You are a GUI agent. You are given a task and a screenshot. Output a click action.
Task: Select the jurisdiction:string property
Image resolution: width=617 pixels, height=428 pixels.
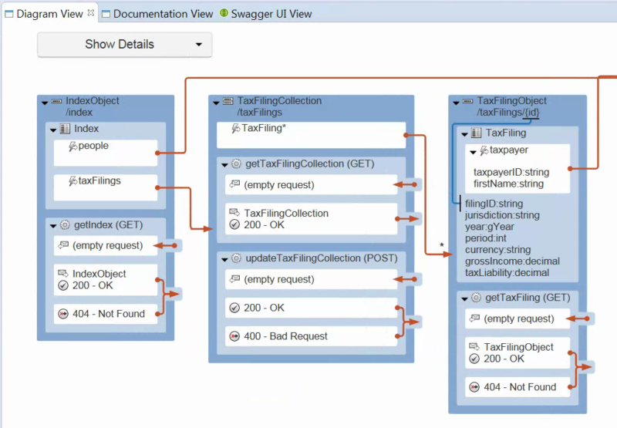[x=502, y=215]
